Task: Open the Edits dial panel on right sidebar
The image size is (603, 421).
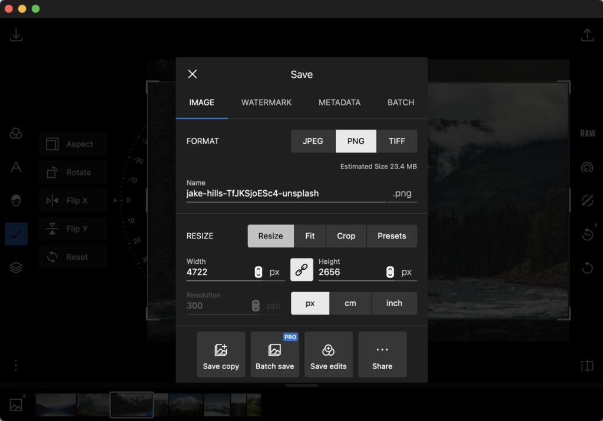Action: pos(587,167)
